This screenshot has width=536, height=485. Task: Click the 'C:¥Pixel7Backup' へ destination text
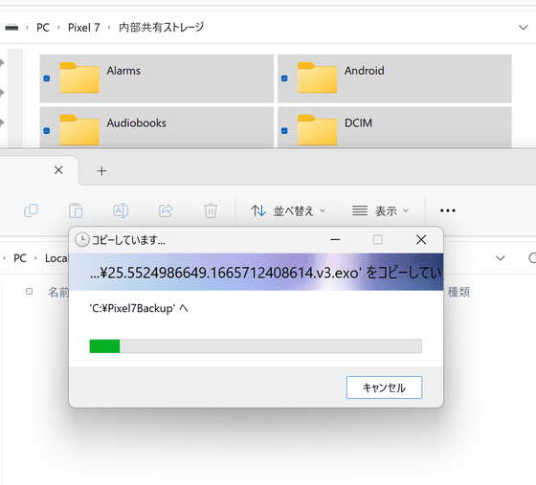139,308
